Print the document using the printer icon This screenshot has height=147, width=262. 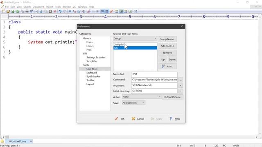click(x=27, y=11)
